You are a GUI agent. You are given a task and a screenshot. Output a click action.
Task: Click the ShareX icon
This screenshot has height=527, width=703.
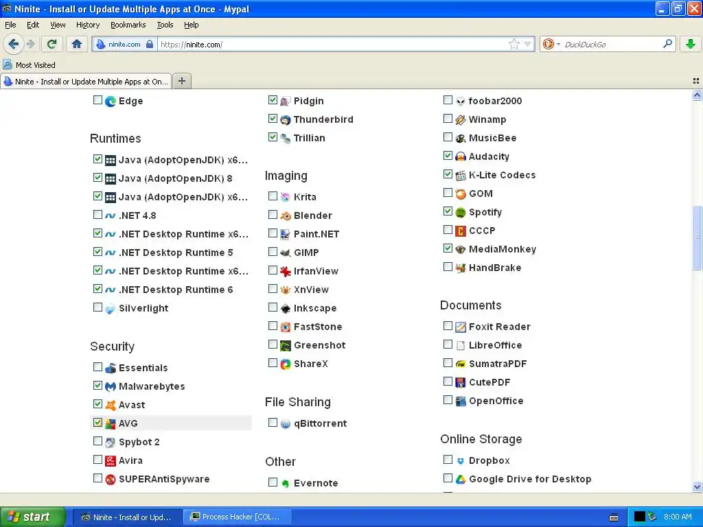click(285, 364)
